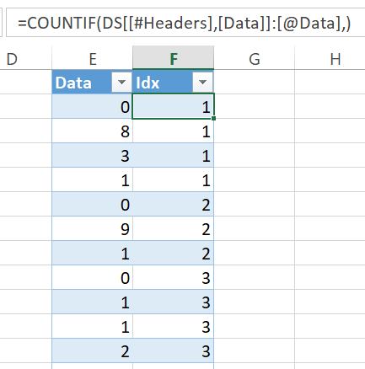
Task: Select Data cell with value 3
Action: [x=93, y=155]
